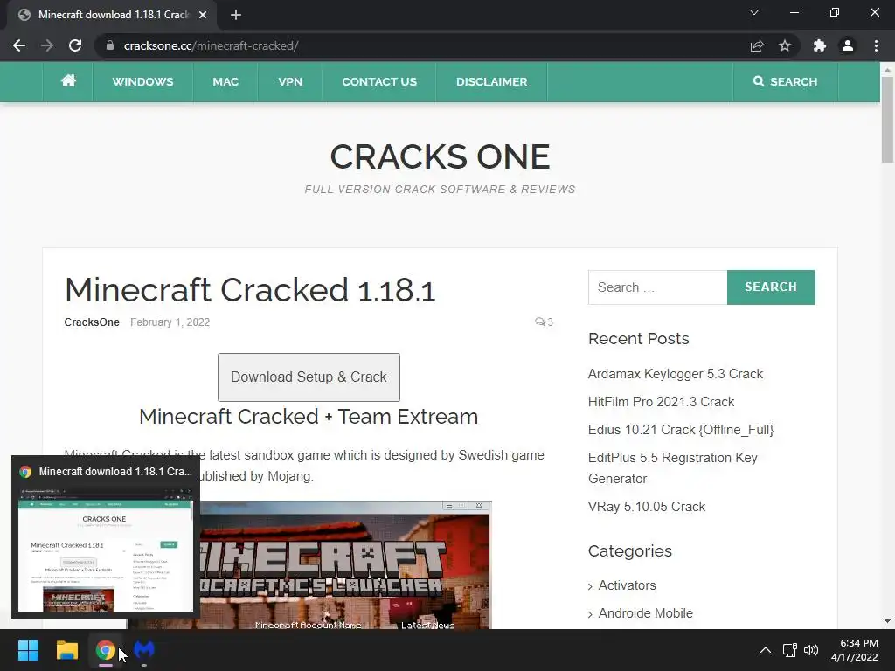The width and height of the screenshot is (895, 671).
Task: Open the network status tray icon
Action: click(789, 650)
